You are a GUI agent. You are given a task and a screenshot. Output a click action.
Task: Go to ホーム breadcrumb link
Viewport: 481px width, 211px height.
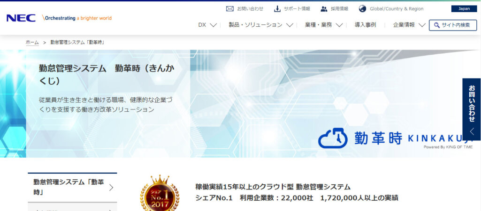32,43
